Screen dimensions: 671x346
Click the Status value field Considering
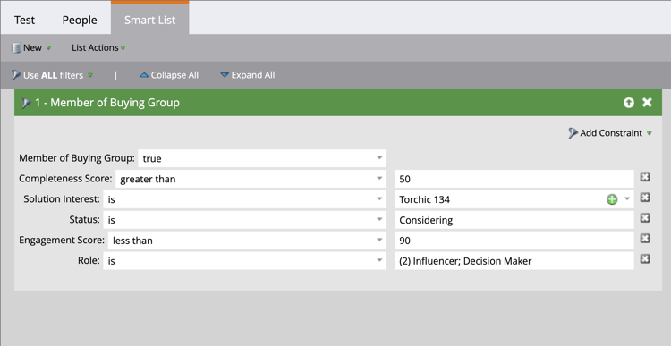(x=514, y=220)
